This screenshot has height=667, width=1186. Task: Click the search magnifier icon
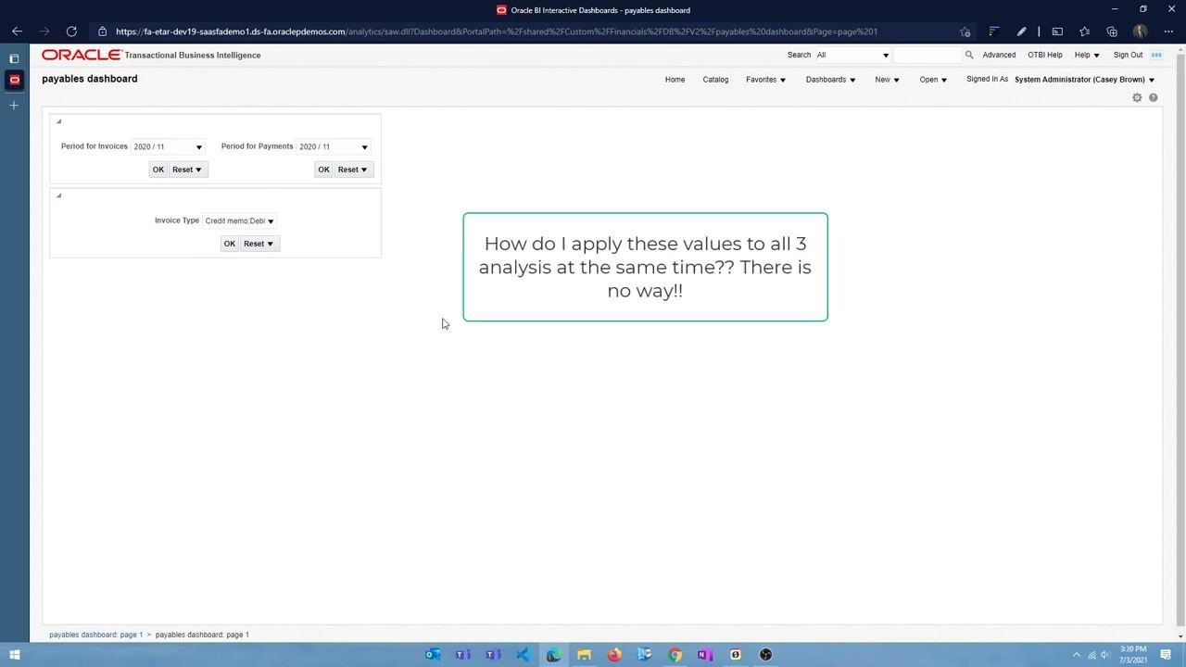(x=969, y=55)
